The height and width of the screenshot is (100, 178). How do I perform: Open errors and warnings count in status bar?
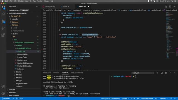[19, 99]
